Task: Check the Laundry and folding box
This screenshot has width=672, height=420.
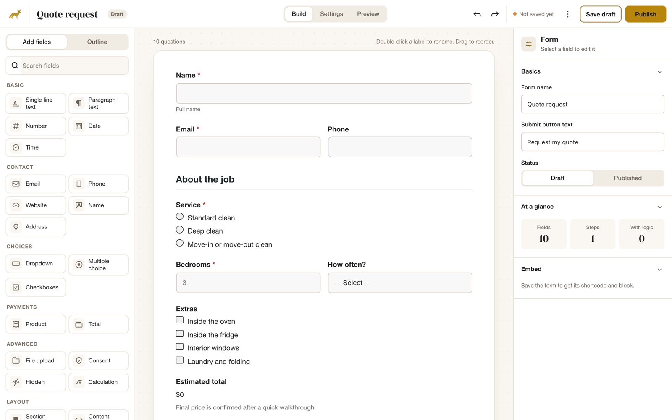Action: coord(180,360)
